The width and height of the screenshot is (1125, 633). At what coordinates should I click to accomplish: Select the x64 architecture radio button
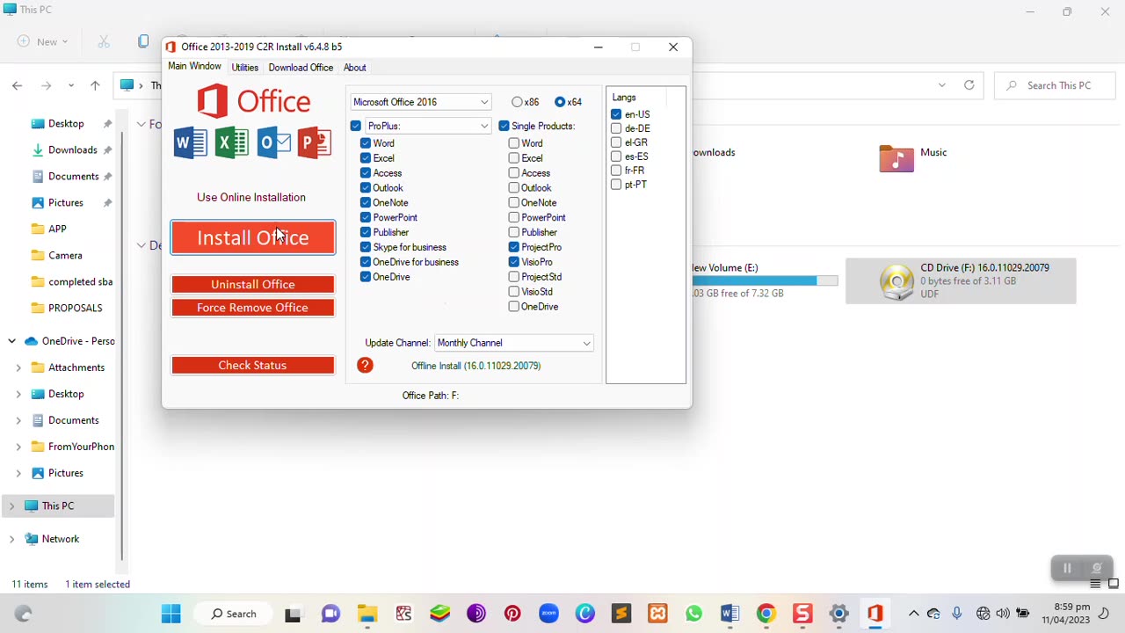pos(560,102)
